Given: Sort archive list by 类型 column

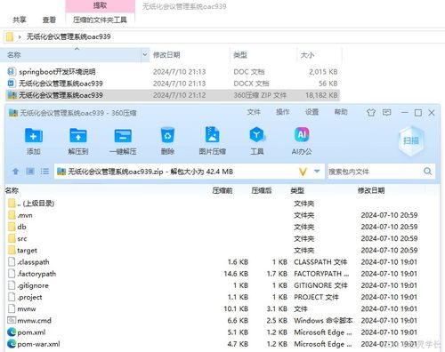Looking at the screenshot, I should [x=297, y=190].
